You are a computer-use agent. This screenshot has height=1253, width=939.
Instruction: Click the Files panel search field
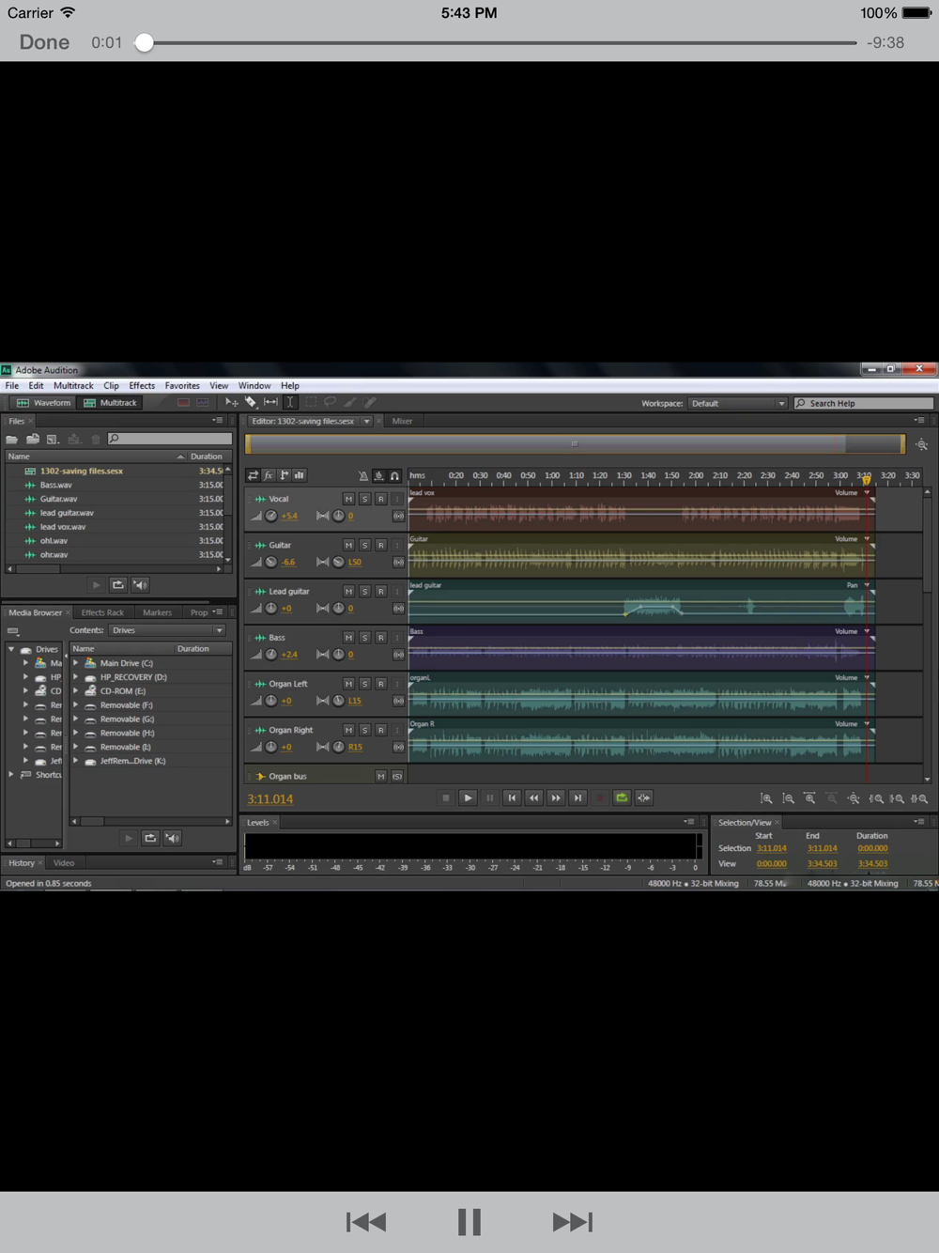(170, 439)
